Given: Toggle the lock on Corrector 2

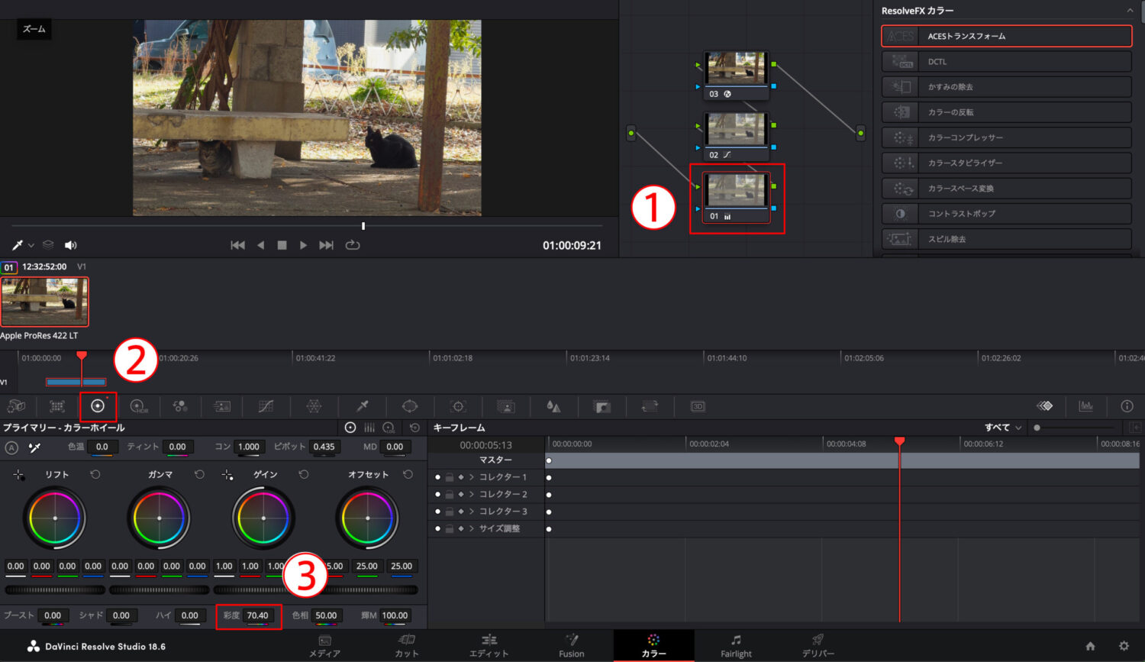Looking at the screenshot, I should pos(450,494).
